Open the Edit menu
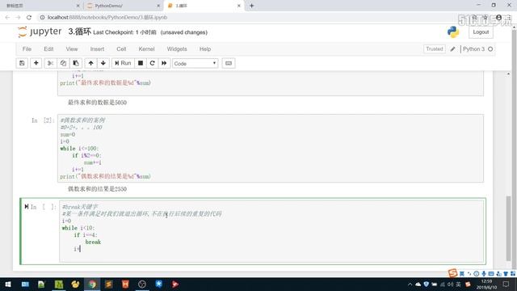 click(48, 48)
